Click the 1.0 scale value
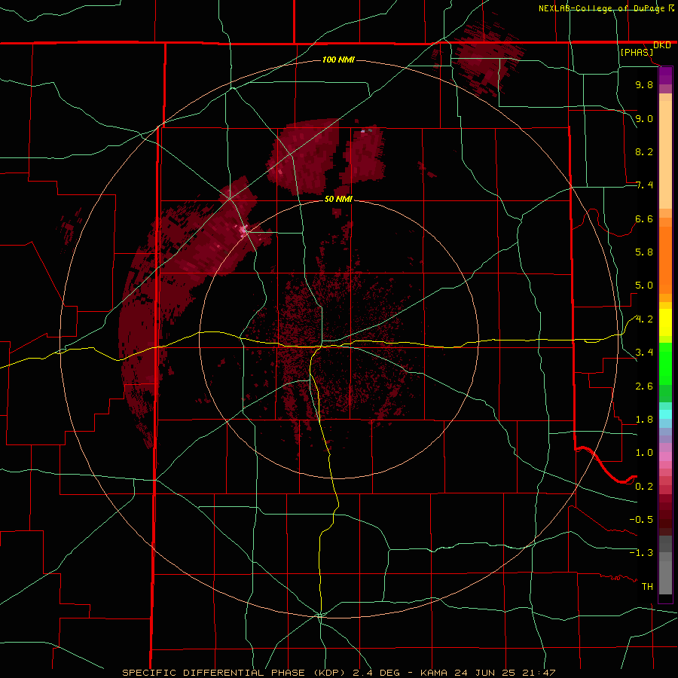Viewport: 678px width, 678px height. click(644, 453)
